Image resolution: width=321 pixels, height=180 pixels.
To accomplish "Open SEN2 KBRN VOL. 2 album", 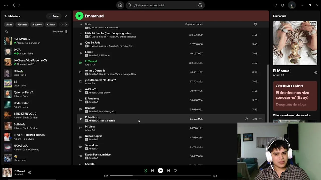I will [36, 115].
